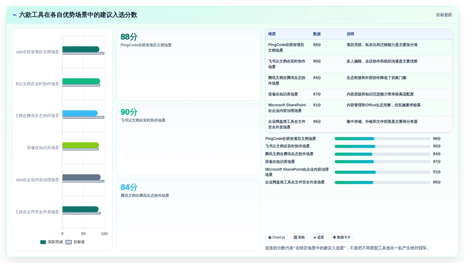Click the 目标差距 label in the header

444,15
